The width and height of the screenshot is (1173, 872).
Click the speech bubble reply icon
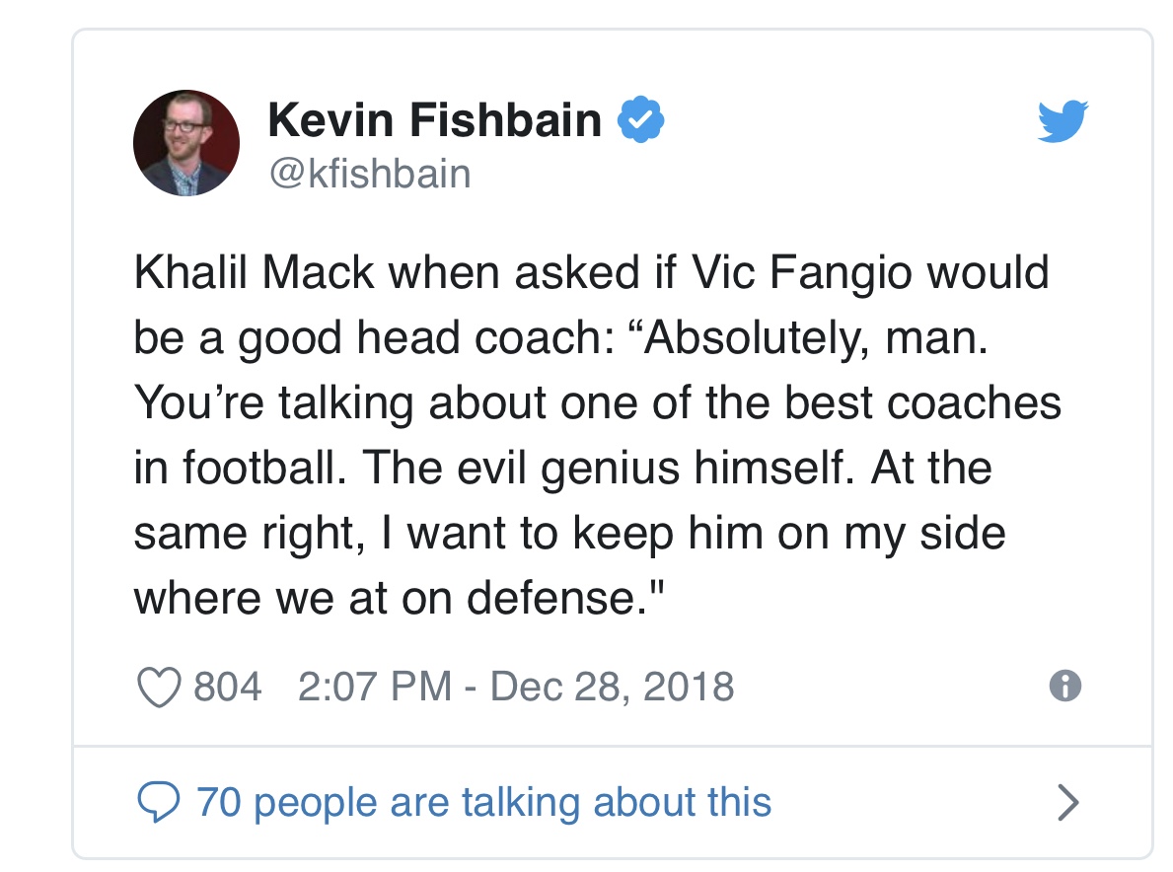[x=157, y=803]
